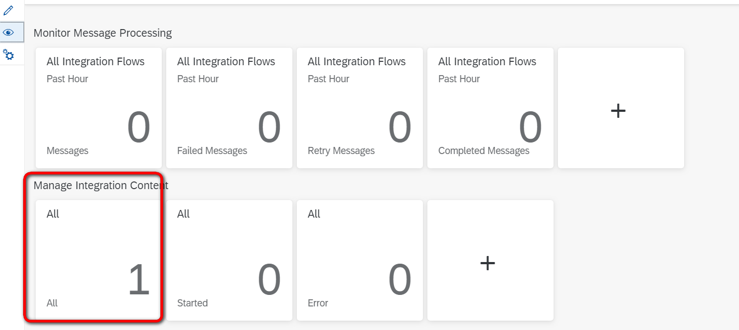Click Past Hour label on Retry Messages tile
The width and height of the screenshot is (739, 330).
(328, 79)
